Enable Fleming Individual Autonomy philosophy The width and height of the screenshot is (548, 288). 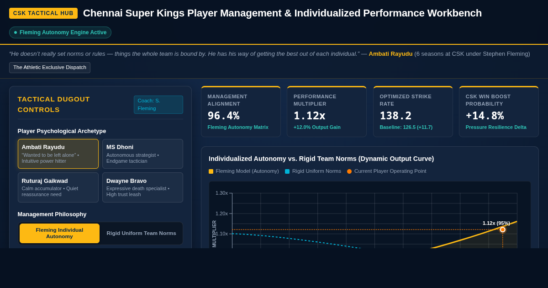(x=59, y=233)
